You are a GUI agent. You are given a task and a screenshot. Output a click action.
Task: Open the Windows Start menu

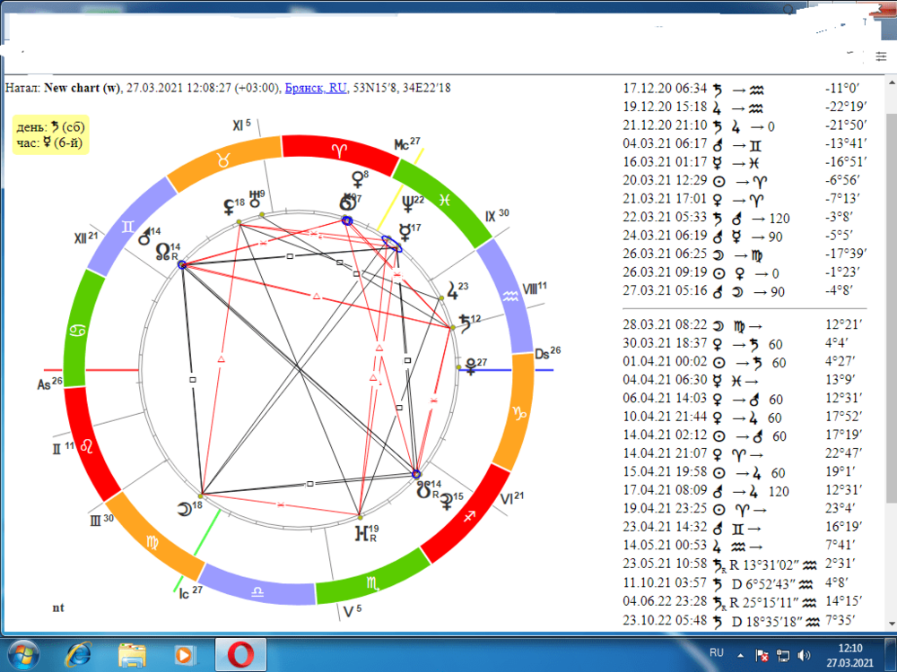pyautogui.click(x=23, y=654)
